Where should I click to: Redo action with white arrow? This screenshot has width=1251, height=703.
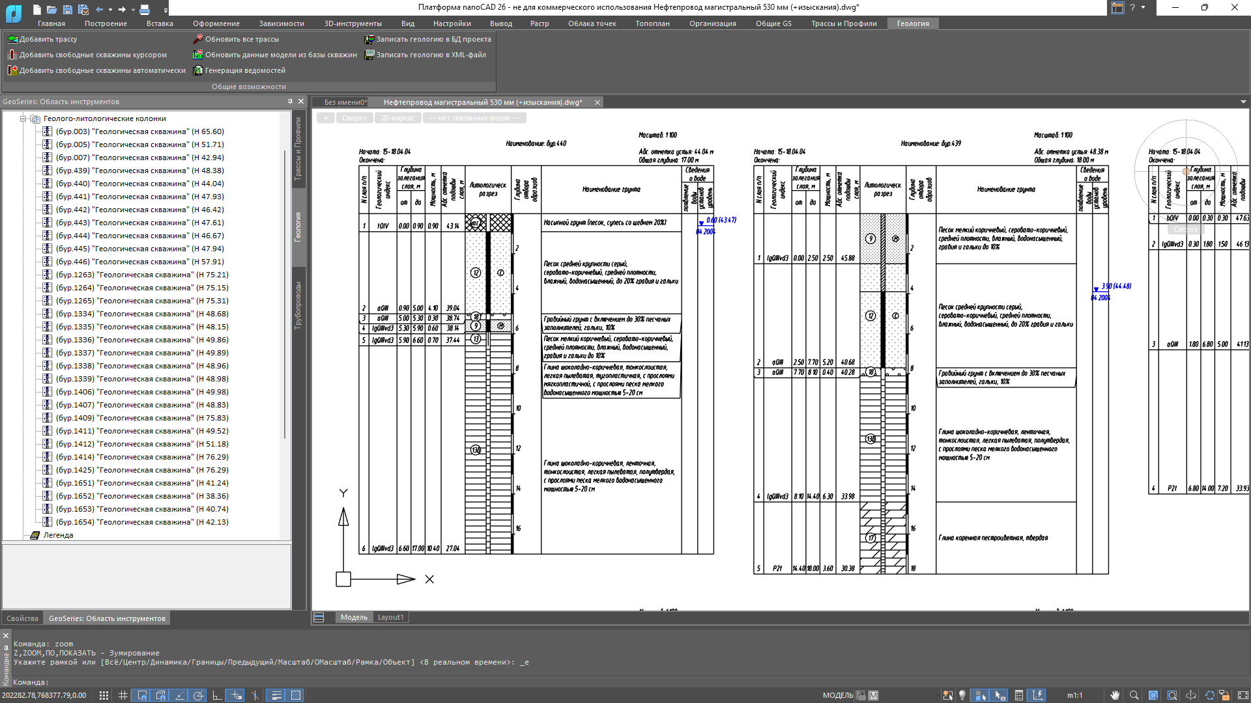pyautogui.click(x=122, y=9)
